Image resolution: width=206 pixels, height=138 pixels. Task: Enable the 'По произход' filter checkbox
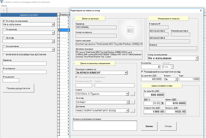(4, 29)
